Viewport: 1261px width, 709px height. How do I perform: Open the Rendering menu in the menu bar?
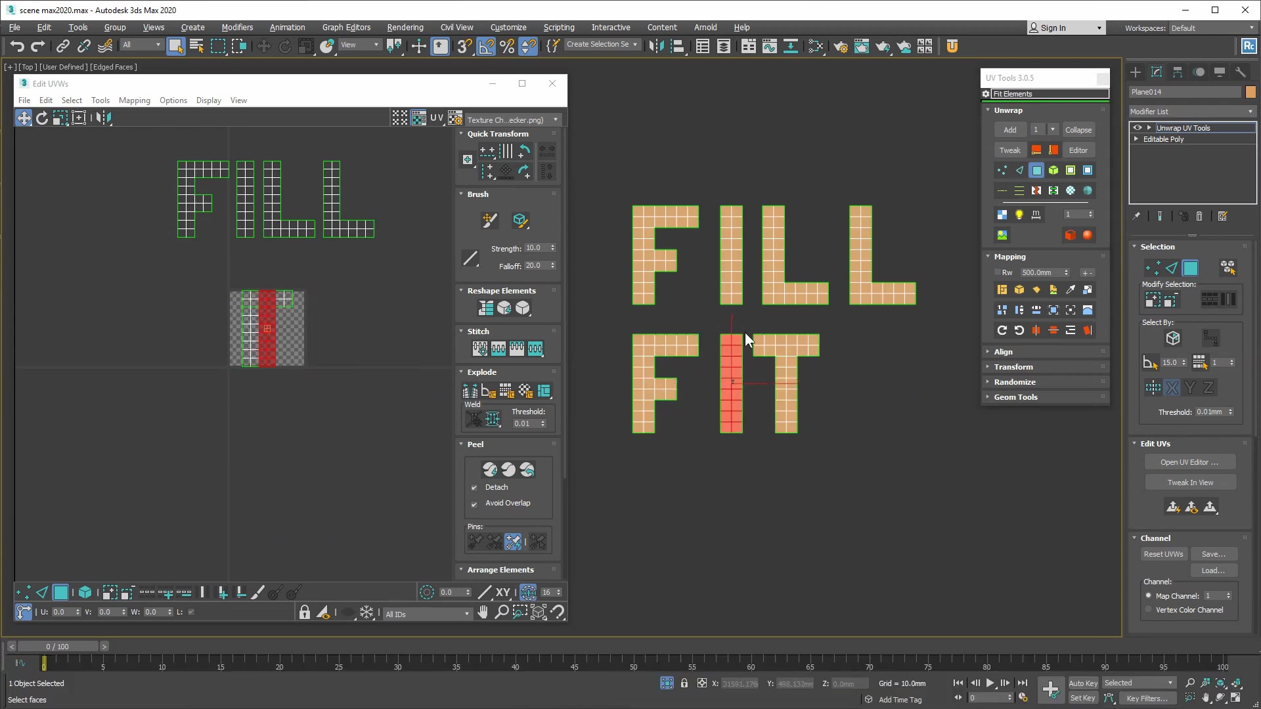tap(405, 27)
